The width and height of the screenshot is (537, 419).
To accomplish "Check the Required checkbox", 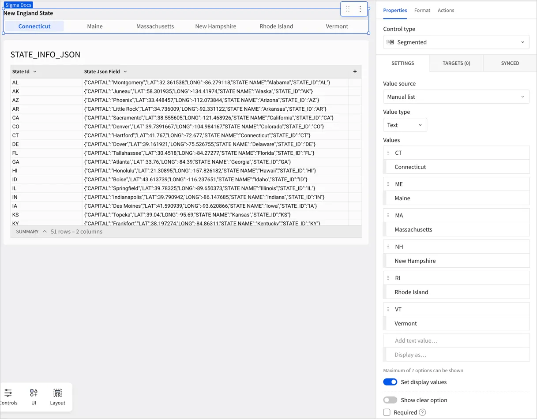I will (387, 412).
